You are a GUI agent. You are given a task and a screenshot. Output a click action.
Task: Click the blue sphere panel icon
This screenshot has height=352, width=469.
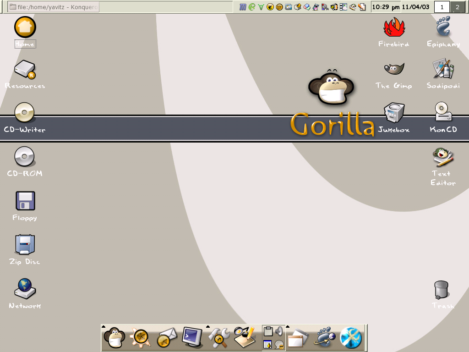(350, 338)
